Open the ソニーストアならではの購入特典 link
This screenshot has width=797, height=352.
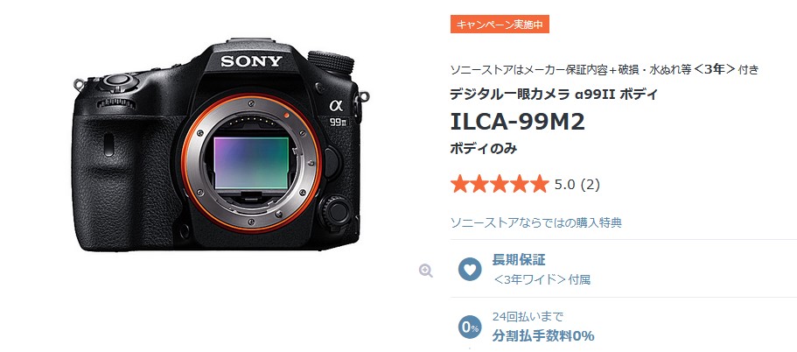pyautogui.click(x=536, y=222)
